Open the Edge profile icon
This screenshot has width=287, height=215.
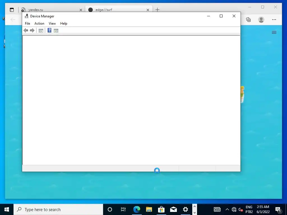click(x=261, y=20)
